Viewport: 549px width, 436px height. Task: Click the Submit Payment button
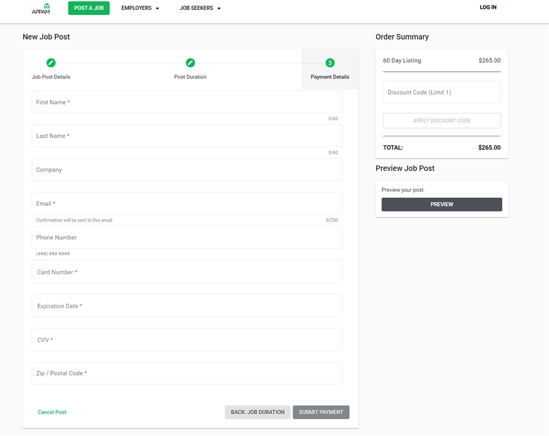[321, 412]
